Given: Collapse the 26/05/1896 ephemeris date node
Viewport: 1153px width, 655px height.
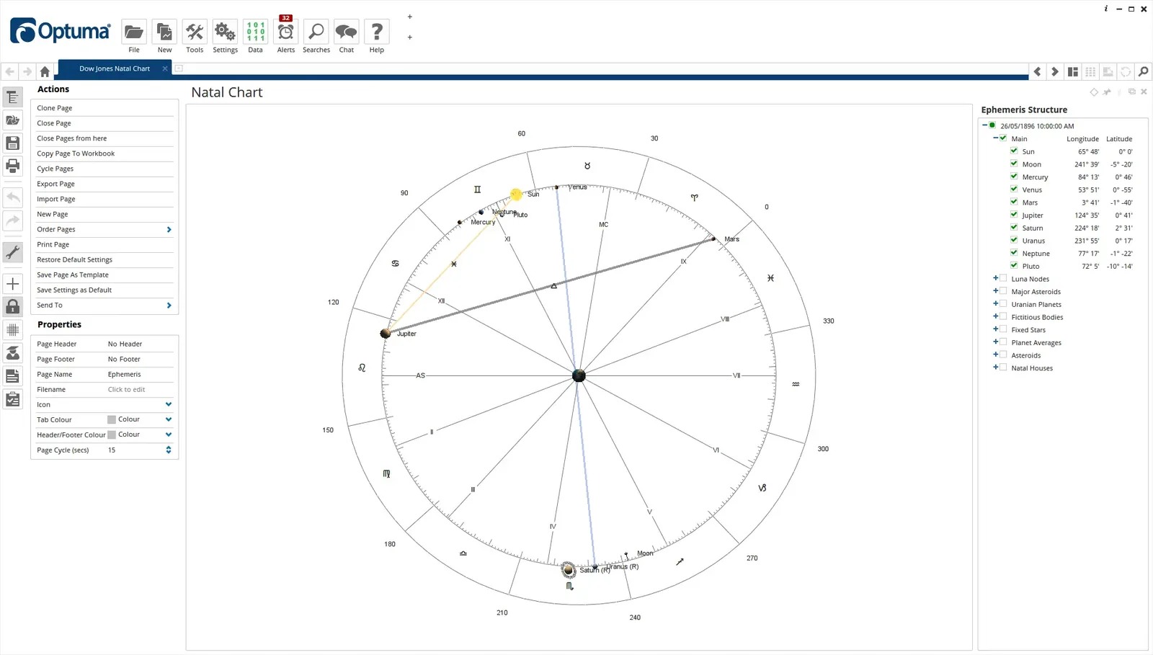Looking at the screenshot, I should coord(985,125).
